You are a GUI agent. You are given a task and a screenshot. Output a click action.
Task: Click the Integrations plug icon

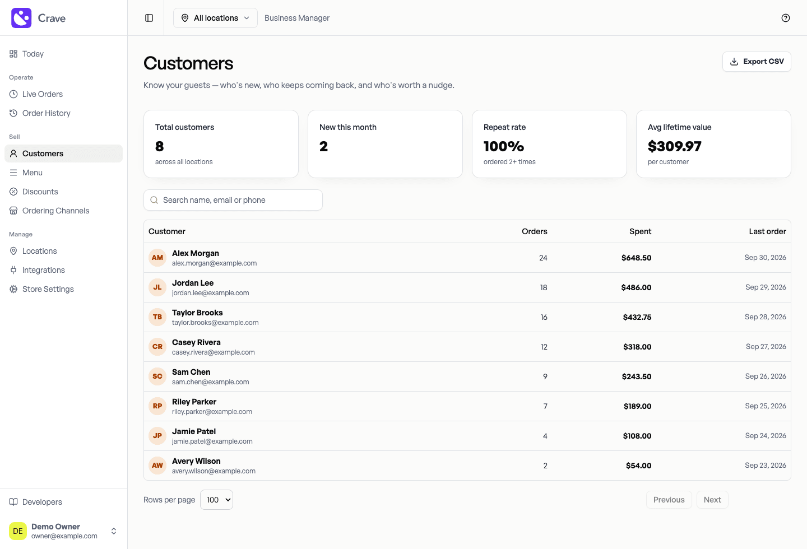pyautogui.click(x=13, y=270)
